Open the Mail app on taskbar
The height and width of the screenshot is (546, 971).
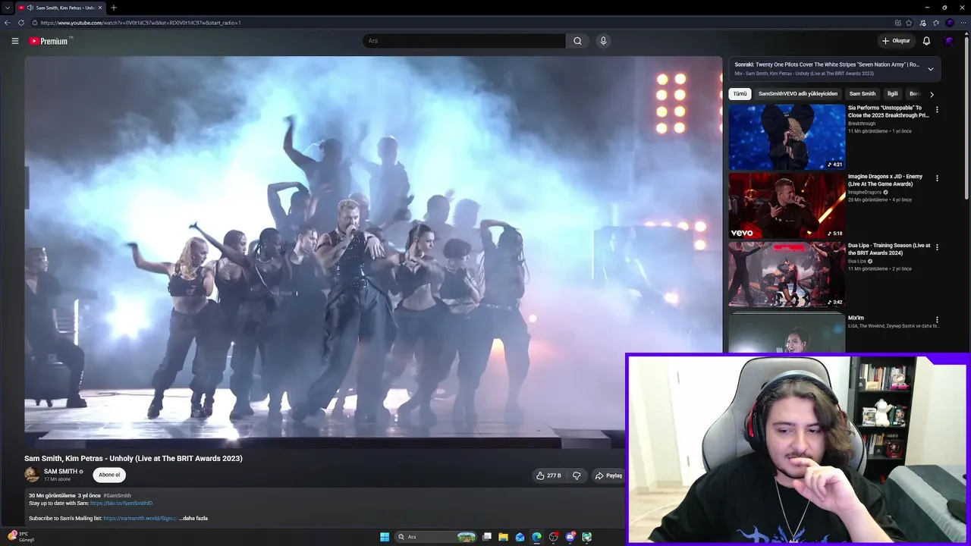click(520, 537)
